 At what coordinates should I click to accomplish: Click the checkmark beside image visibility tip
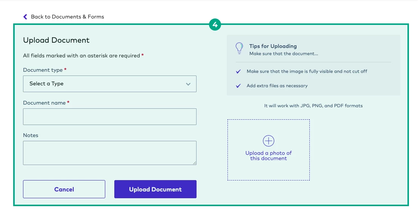pyautogui.click(x=238, y=71)
